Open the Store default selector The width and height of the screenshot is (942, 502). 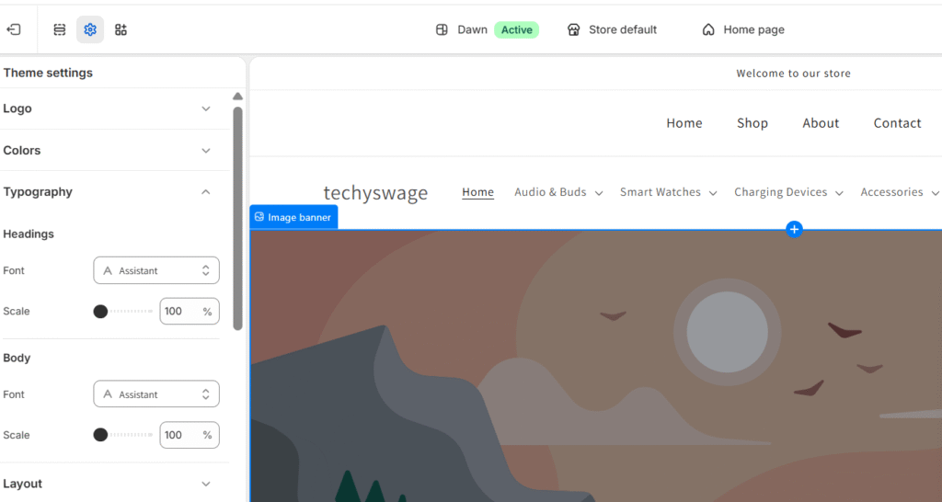[612, 29]
